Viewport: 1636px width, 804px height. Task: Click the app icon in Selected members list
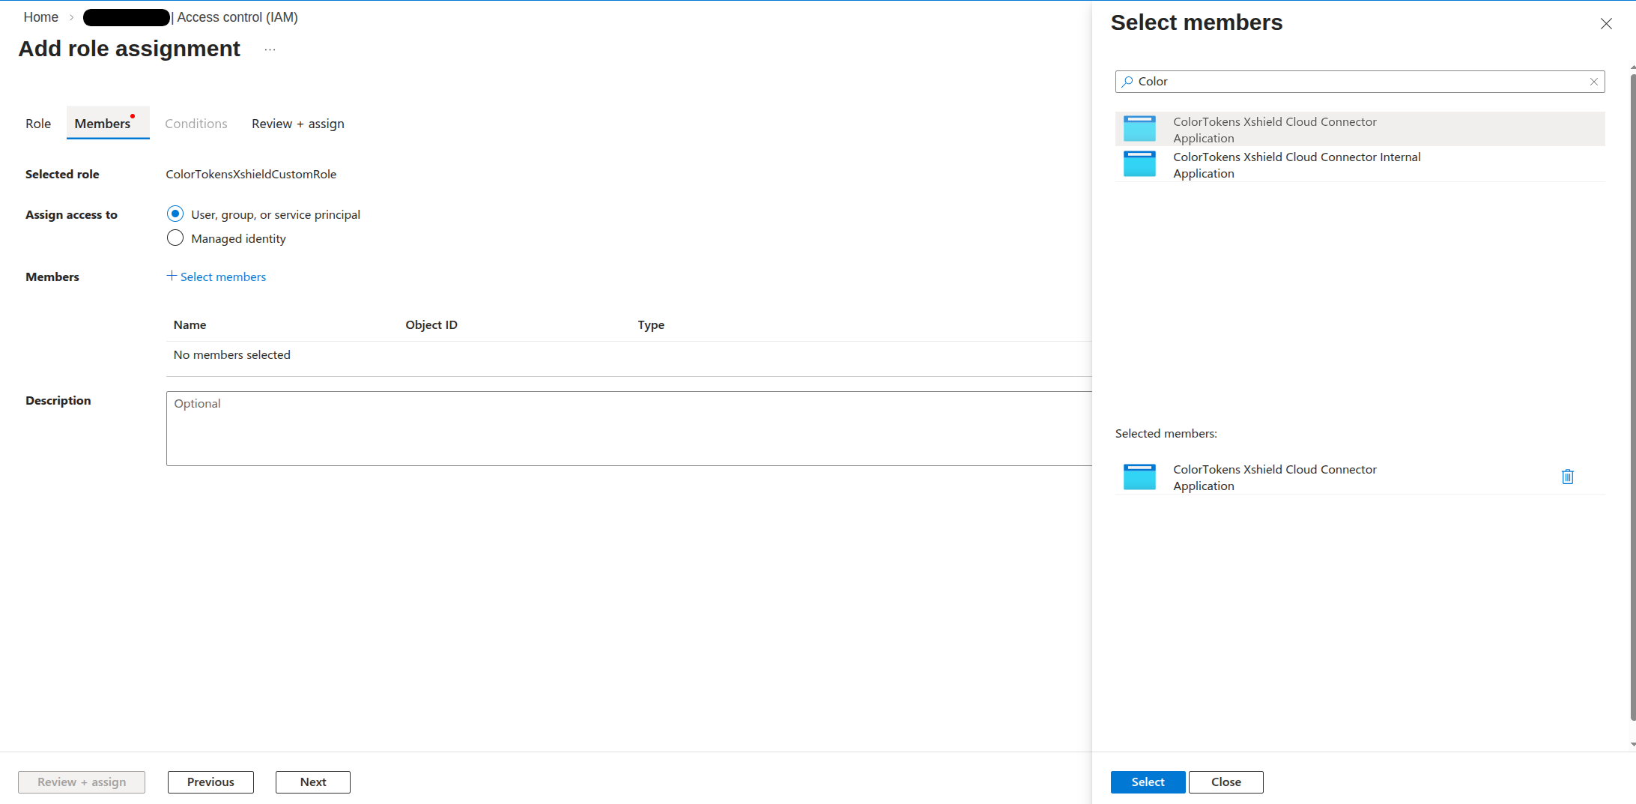click(1139, 477)
